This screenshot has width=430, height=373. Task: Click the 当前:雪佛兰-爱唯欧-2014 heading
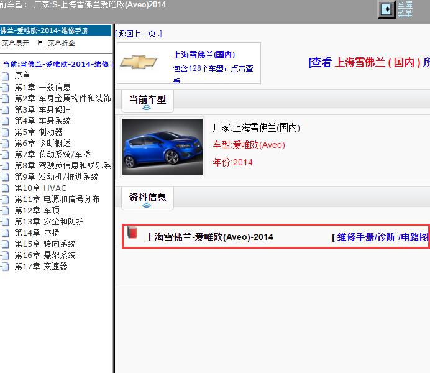click(58, 64)
